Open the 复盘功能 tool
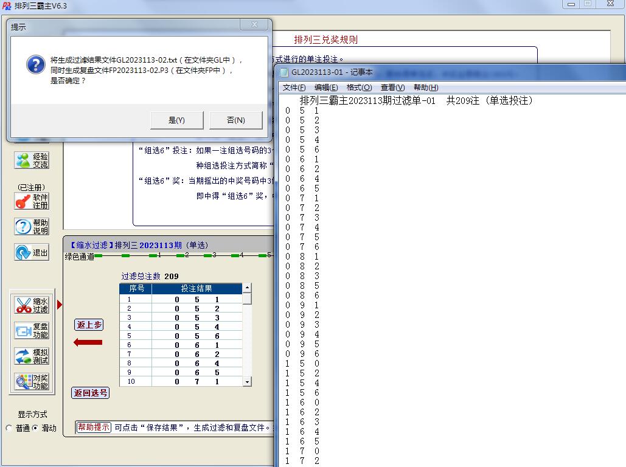 (32, 331)
